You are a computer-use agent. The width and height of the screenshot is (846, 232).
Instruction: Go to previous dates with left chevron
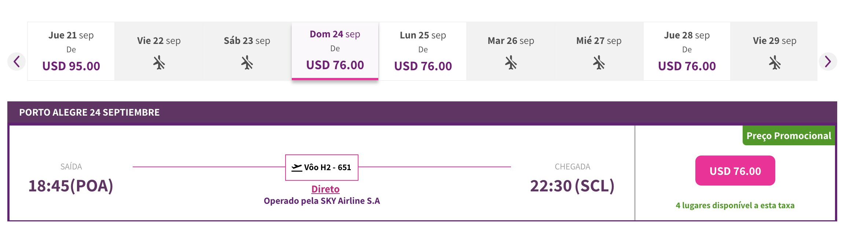pos(16,61)
